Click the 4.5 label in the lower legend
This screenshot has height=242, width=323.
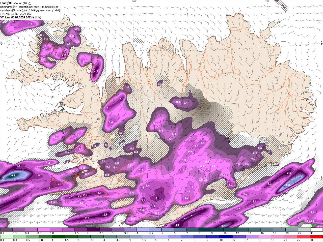pos(144,240)
